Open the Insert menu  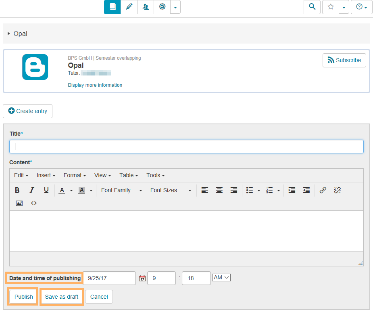point(46,175)
